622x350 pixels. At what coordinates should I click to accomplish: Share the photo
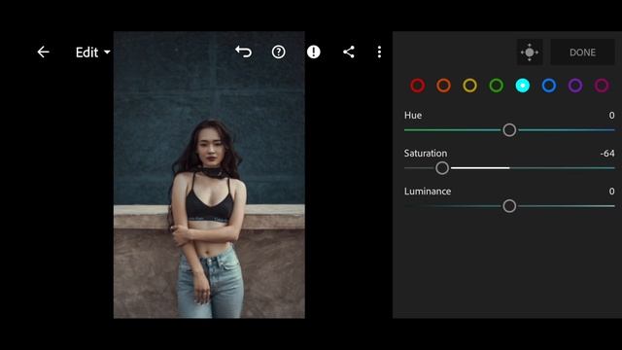(x=348, y=52)
